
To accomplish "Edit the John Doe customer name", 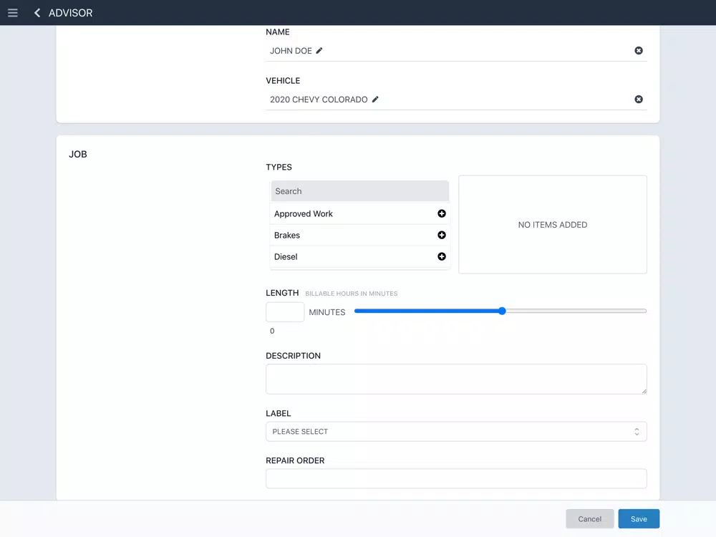I will (x=319, y=51).
